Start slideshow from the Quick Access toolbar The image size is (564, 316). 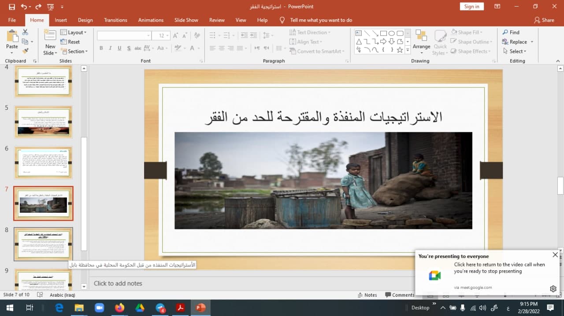click(x=50, y=7)
